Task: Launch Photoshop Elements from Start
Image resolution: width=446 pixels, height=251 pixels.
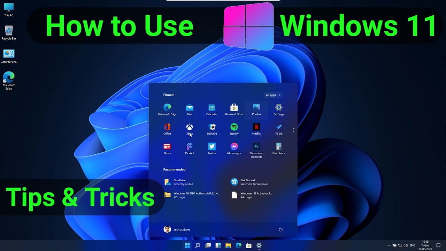Action: pyautogui.click(x=256, y=150)
